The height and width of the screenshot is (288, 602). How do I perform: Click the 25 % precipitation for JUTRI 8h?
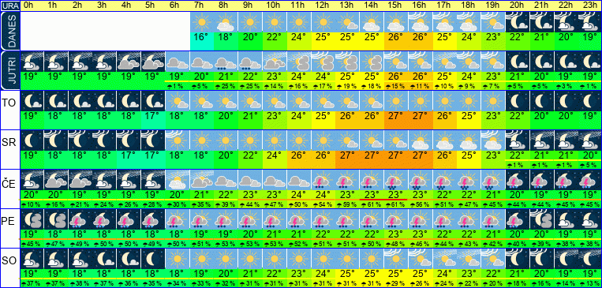(x=226, y=87)
